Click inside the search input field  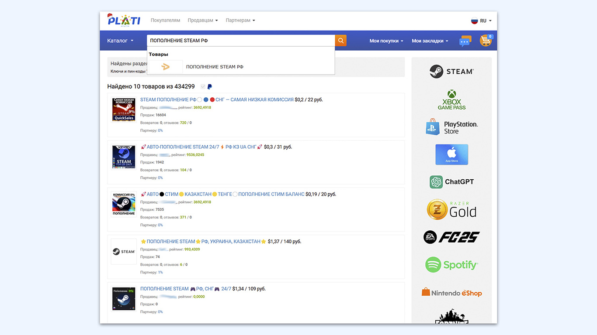pos(241,41)
